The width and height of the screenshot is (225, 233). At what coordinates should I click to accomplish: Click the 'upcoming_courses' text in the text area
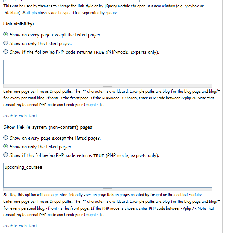23,167
